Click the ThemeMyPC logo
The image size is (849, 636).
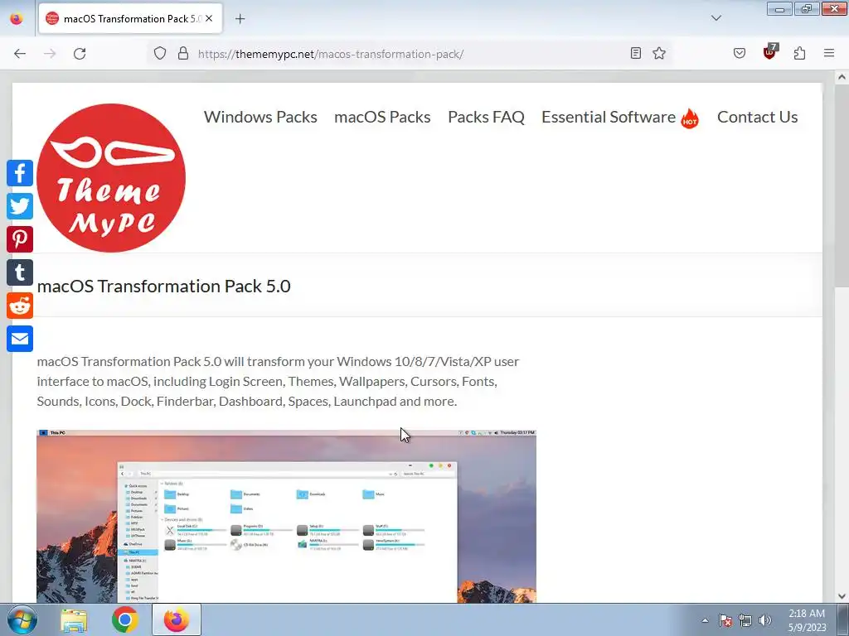point(111,178)
